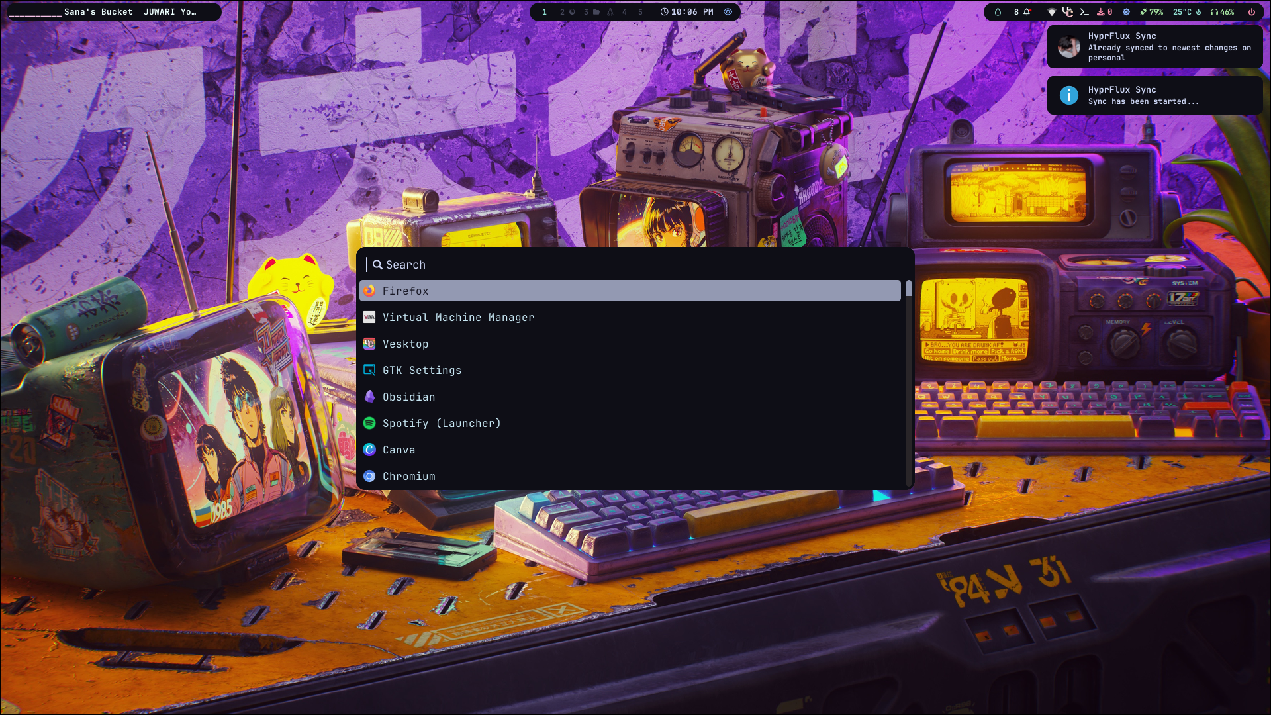Open GTK Settings from launcher
The width and height of the screenshot is (1271, 715).
coord(630,370)
